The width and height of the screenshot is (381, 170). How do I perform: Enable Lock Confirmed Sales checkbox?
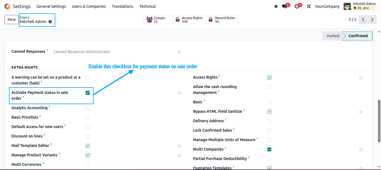point(269,131)
